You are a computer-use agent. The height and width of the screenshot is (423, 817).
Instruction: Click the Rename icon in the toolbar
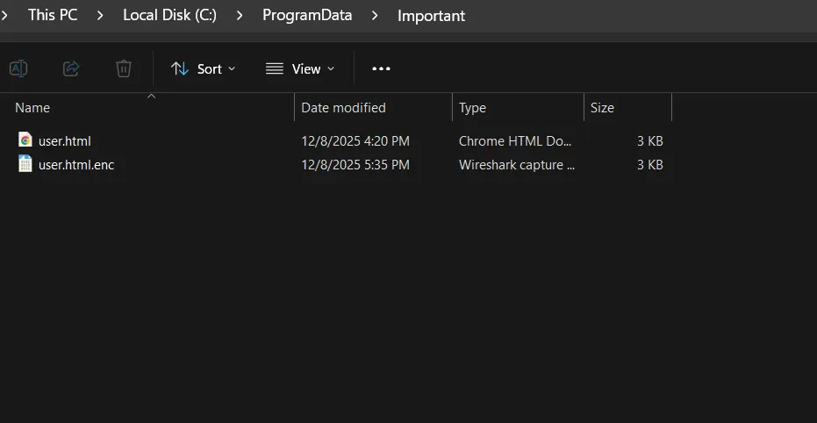(x=18, y=68)
